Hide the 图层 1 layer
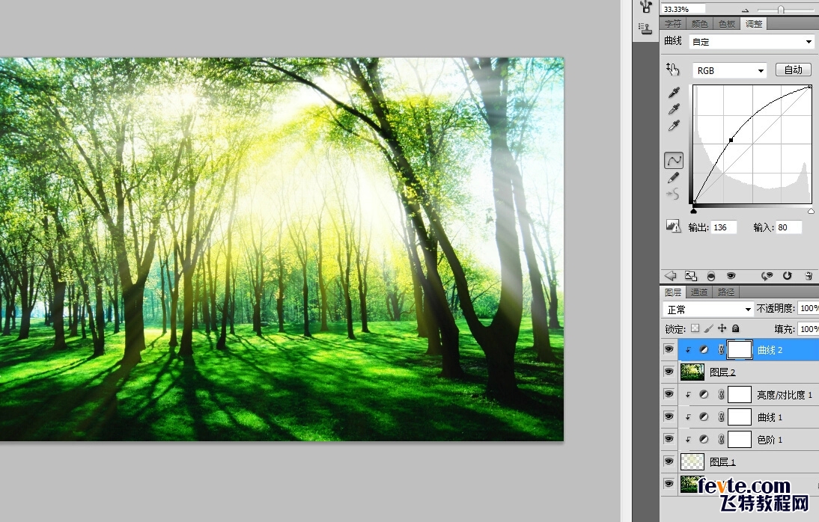The image size is (819, 522). pos(669,461)
